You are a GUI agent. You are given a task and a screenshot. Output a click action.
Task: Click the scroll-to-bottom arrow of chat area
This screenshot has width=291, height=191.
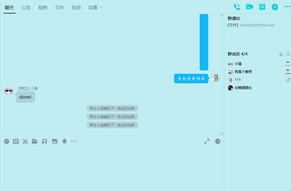(x=221, y=134)
